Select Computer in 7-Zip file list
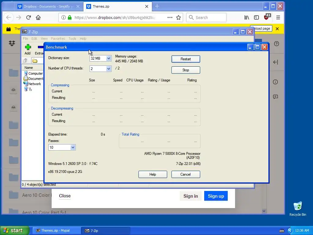Image resolution: width=313 pixels, height=235 pixels. tap(33, 73)
